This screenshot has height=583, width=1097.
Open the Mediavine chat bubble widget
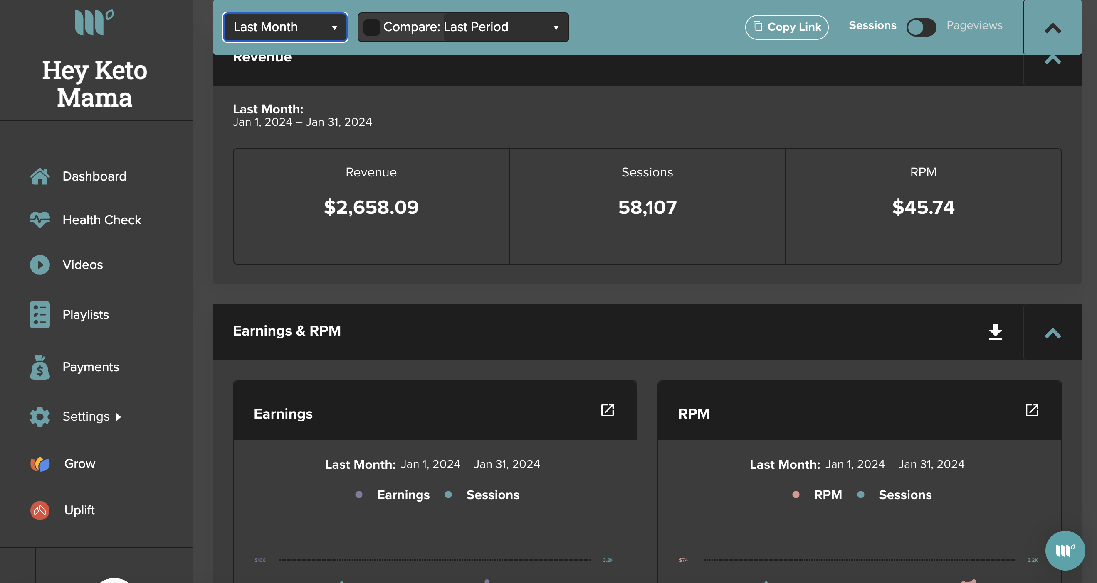pos(1065,550)
